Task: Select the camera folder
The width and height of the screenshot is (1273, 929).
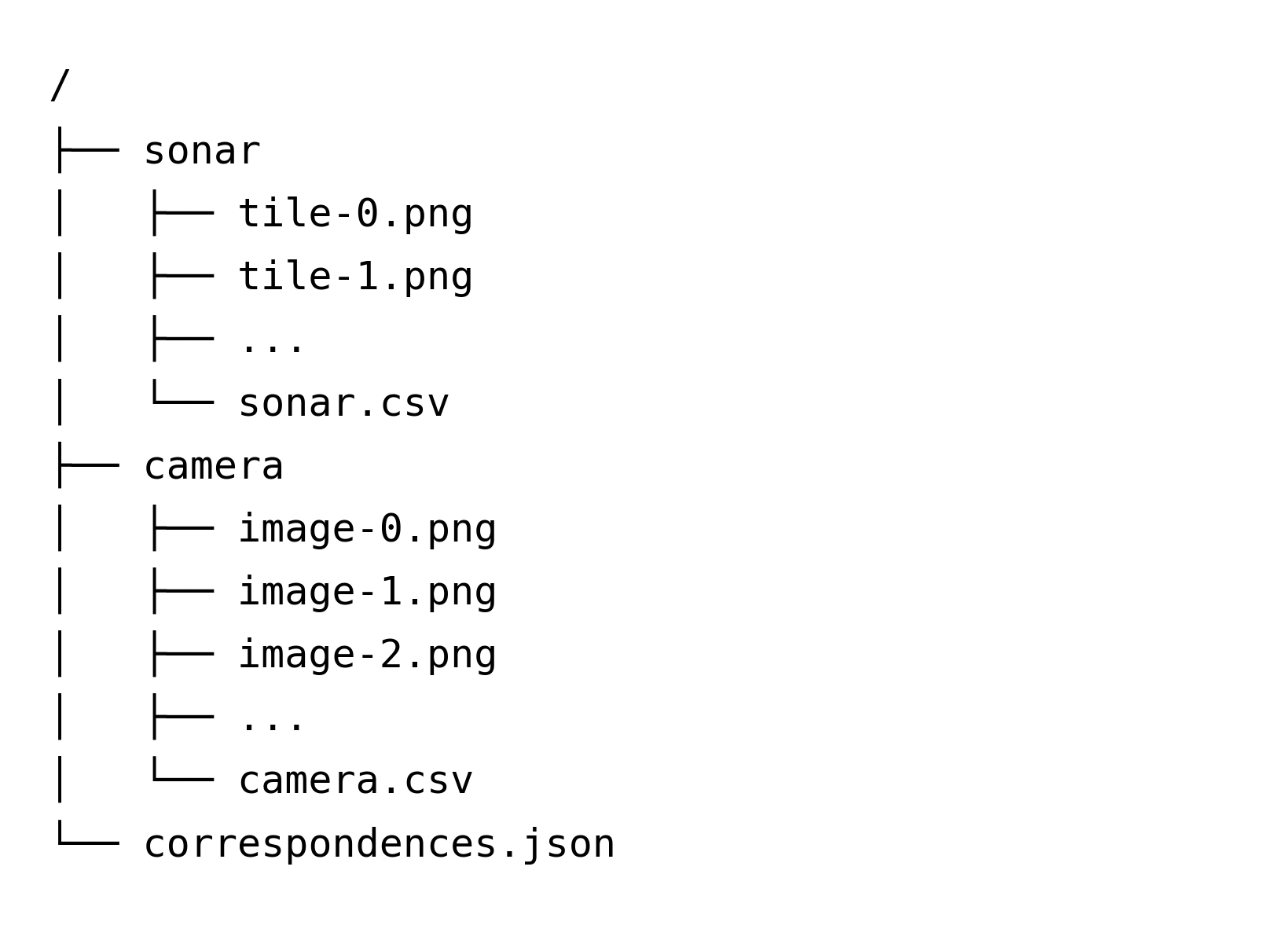Action: pyautogui.click(x=214, y=466)
